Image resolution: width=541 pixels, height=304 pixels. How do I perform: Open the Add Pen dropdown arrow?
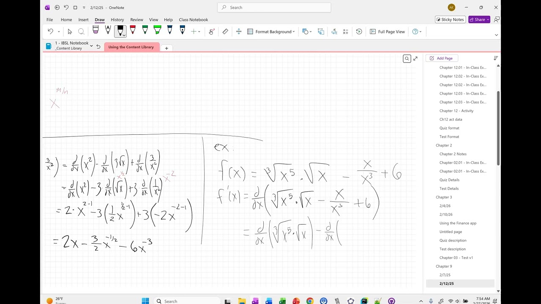199,32
